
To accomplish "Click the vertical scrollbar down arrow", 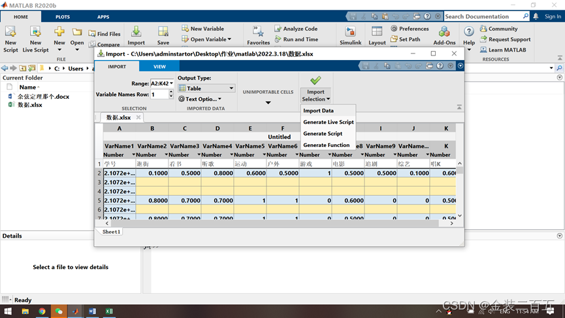I will pyautogui.click(x=460, y=215).
